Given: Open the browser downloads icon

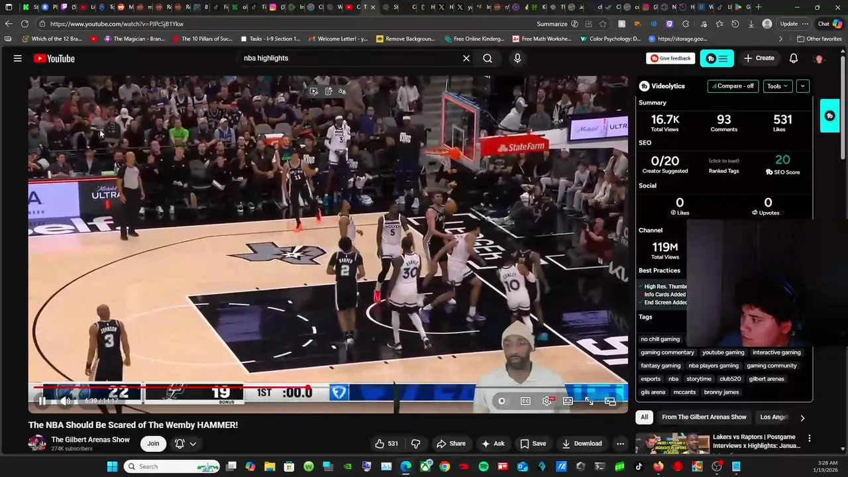Looking at the screenshot, I should point(751,24).
